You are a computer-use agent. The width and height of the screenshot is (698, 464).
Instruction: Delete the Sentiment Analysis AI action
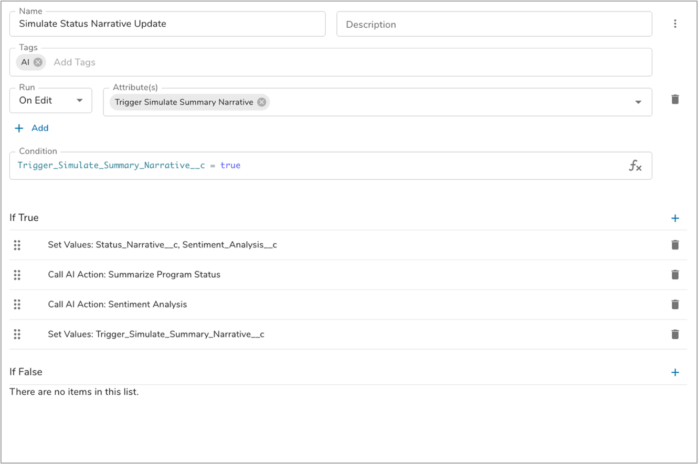coord(675,305)
